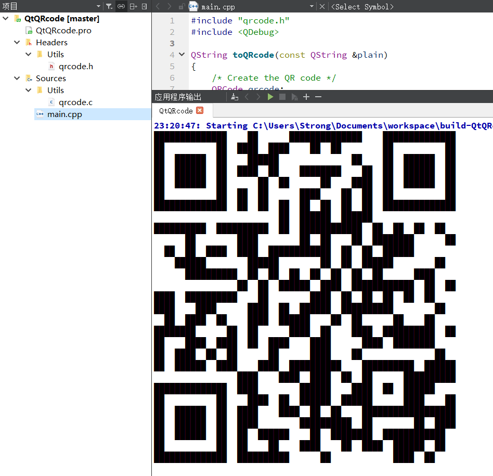Go back in editor navigation history

coord(158,6)
